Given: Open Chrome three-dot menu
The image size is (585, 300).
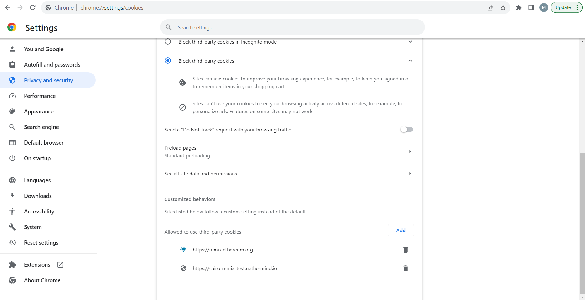Looking at the screenshot, I should (x=577, y=7).
